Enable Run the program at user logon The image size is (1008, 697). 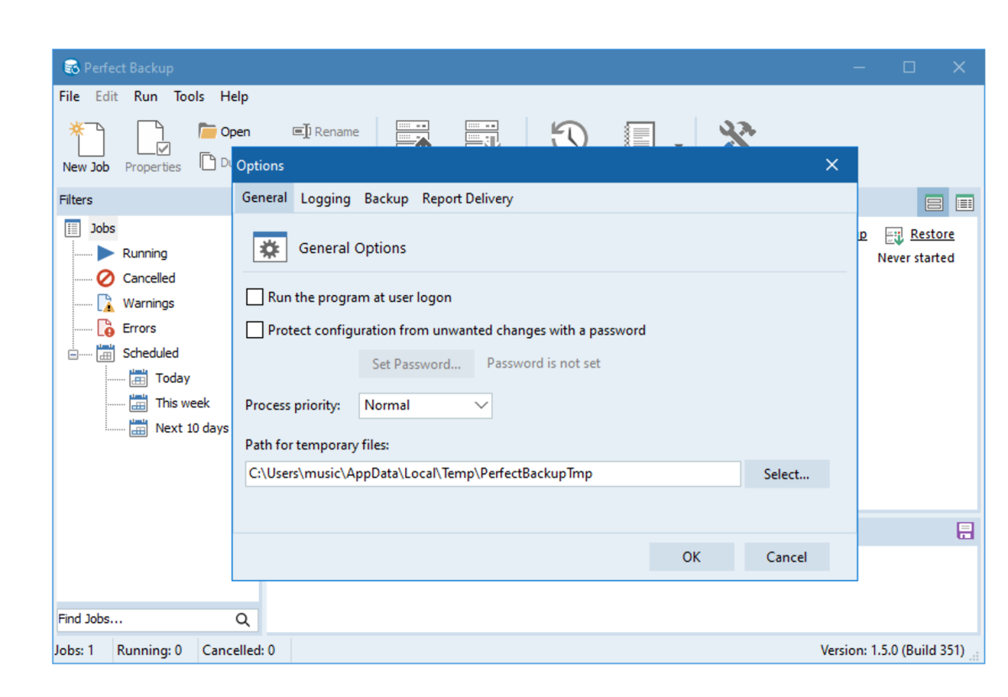tap(255, 297)
